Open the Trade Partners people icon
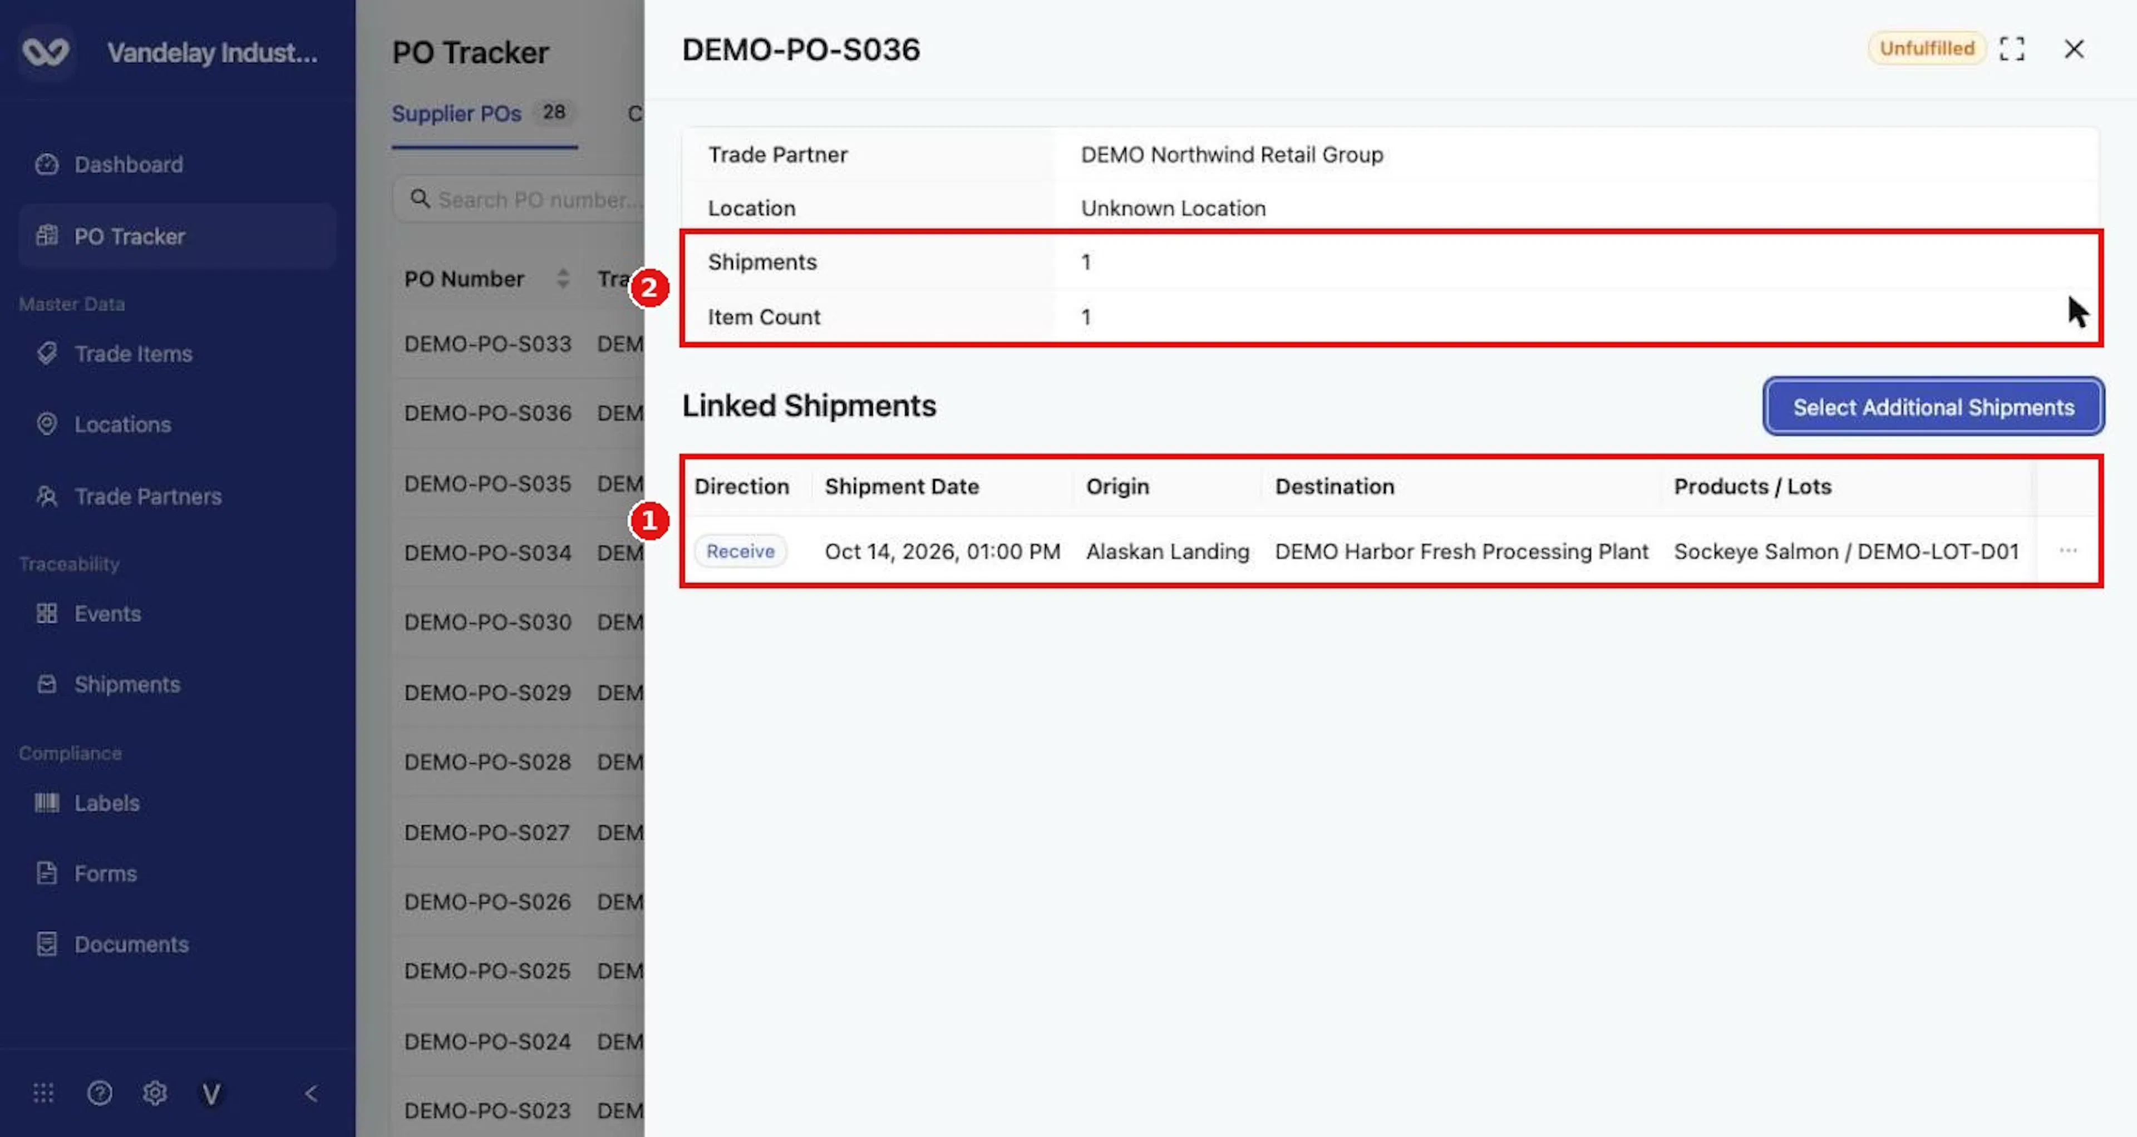This screenshot has height=1137, width=2137. (x=46, y=496)
